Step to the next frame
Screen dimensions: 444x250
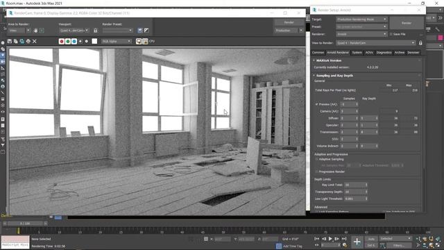[337, 239]
